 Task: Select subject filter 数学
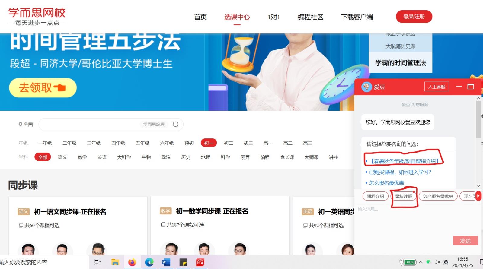click(x=82, y=157)
